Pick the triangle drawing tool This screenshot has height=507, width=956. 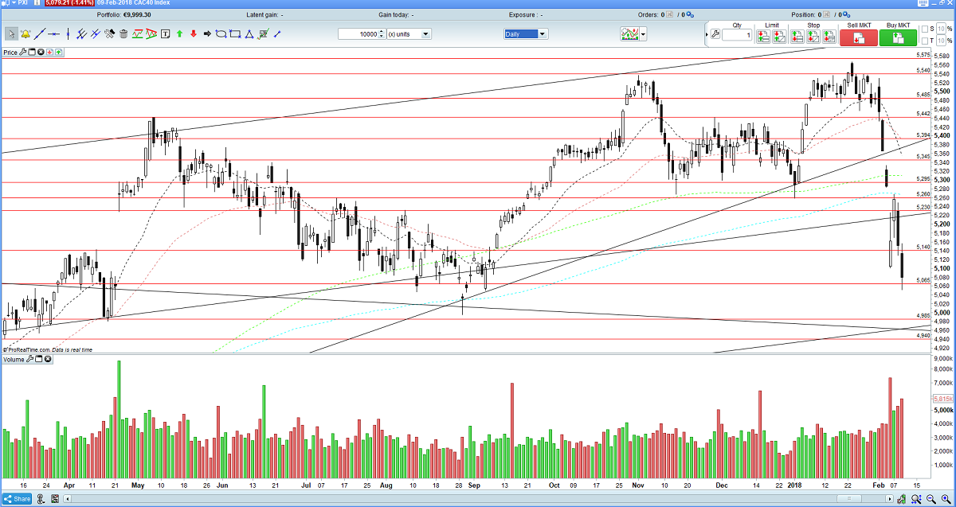point(249,33)
